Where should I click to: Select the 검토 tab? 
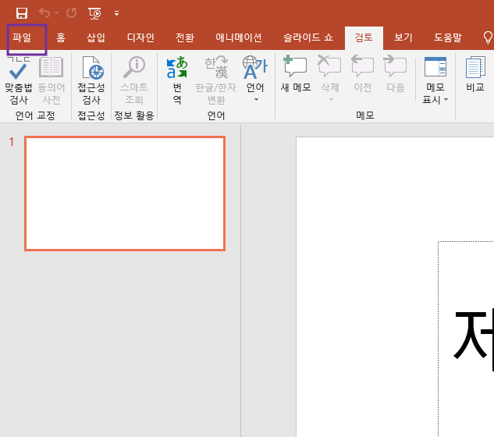pos(364,37)
